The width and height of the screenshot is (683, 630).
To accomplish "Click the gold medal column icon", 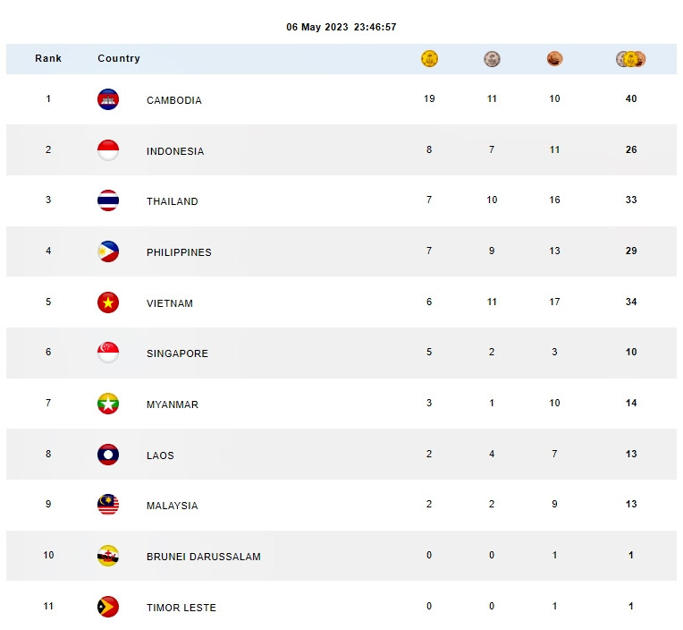I will (x=429, y=59).
